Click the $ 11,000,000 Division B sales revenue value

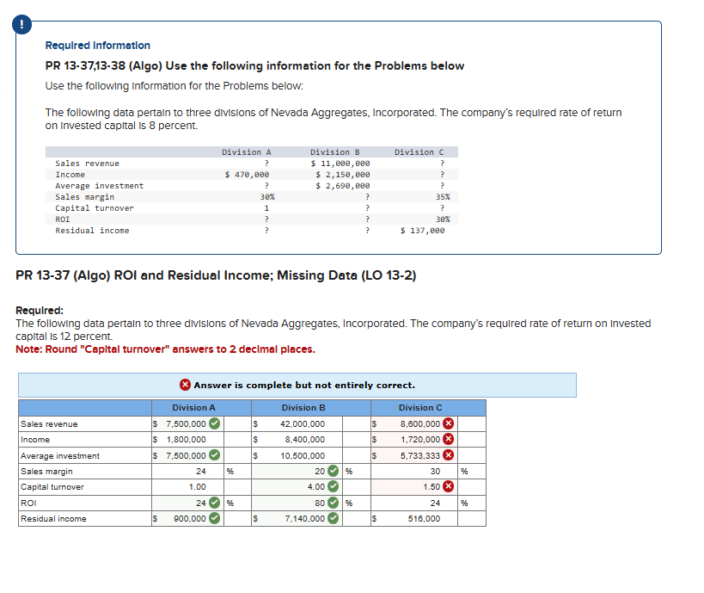(340, 164)
